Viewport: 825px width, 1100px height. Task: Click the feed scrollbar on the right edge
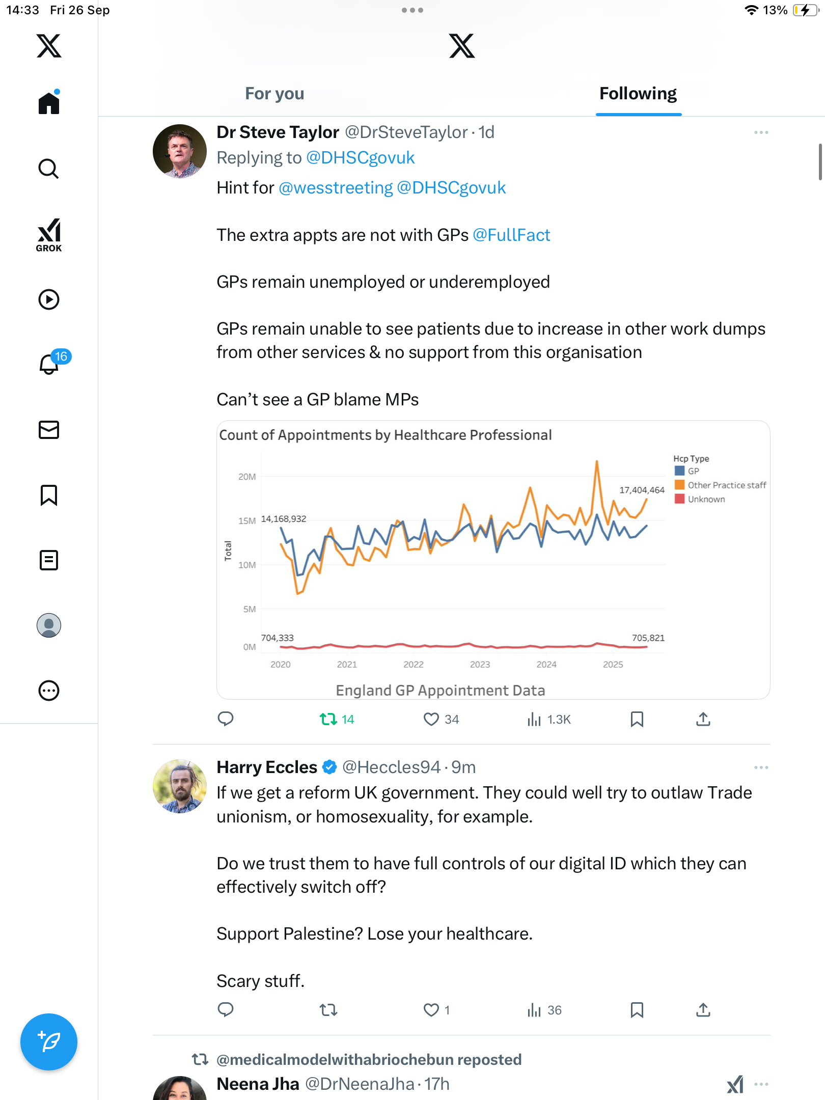point(820,162)
